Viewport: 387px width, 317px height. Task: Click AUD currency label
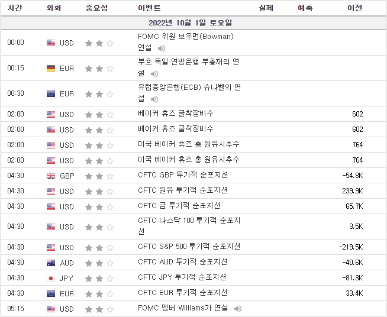pos(67,263)
